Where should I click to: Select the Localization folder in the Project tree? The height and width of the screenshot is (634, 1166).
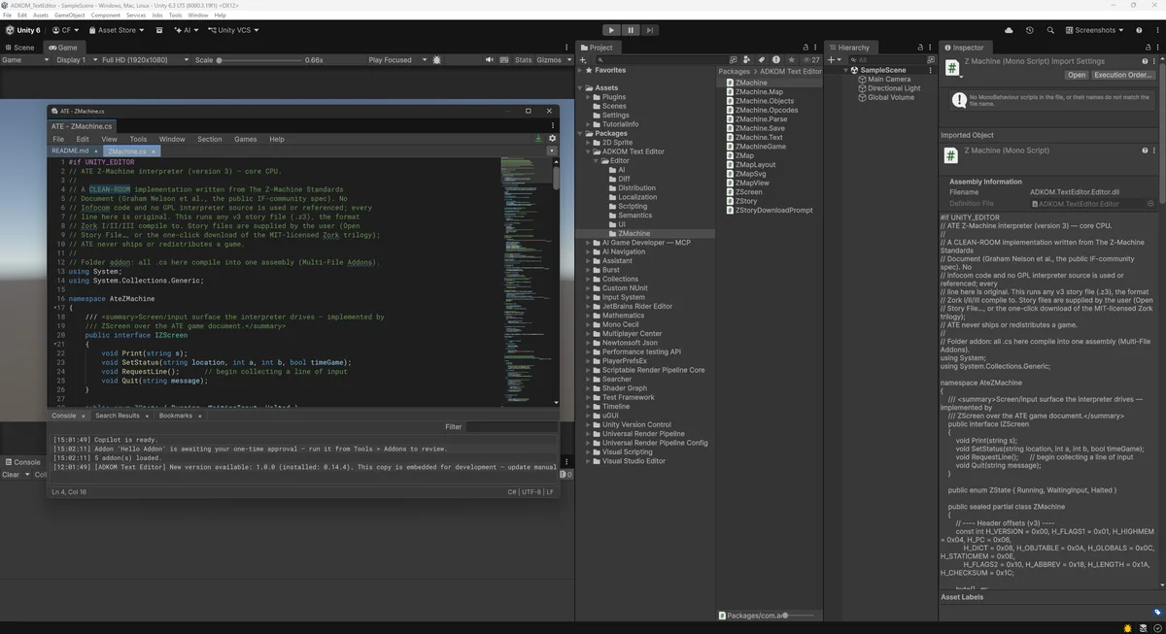[637, 197]
